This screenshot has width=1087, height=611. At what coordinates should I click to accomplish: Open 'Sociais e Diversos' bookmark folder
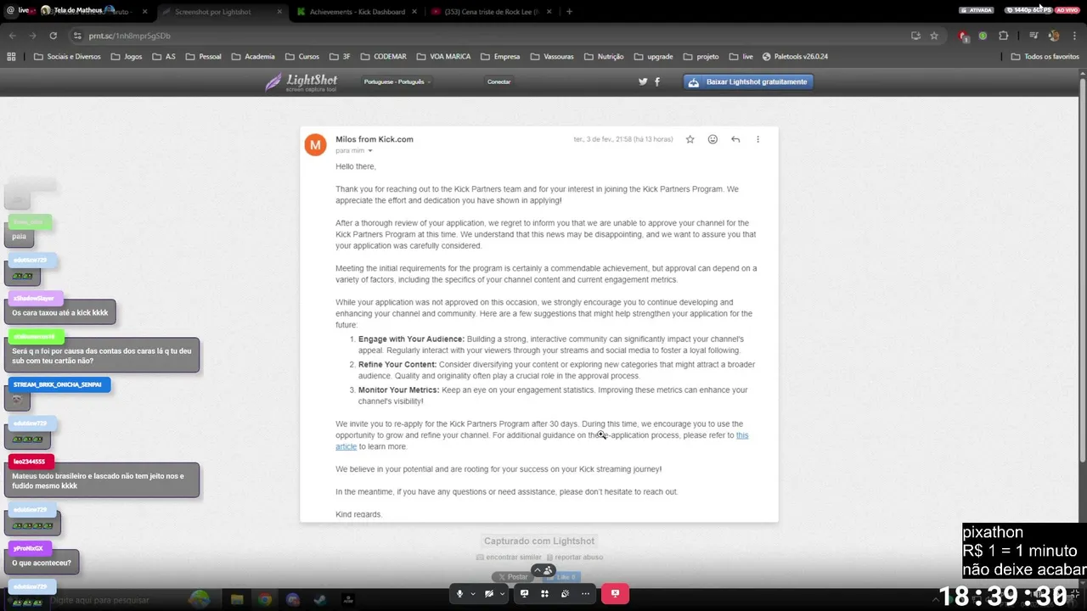[67, 57]
